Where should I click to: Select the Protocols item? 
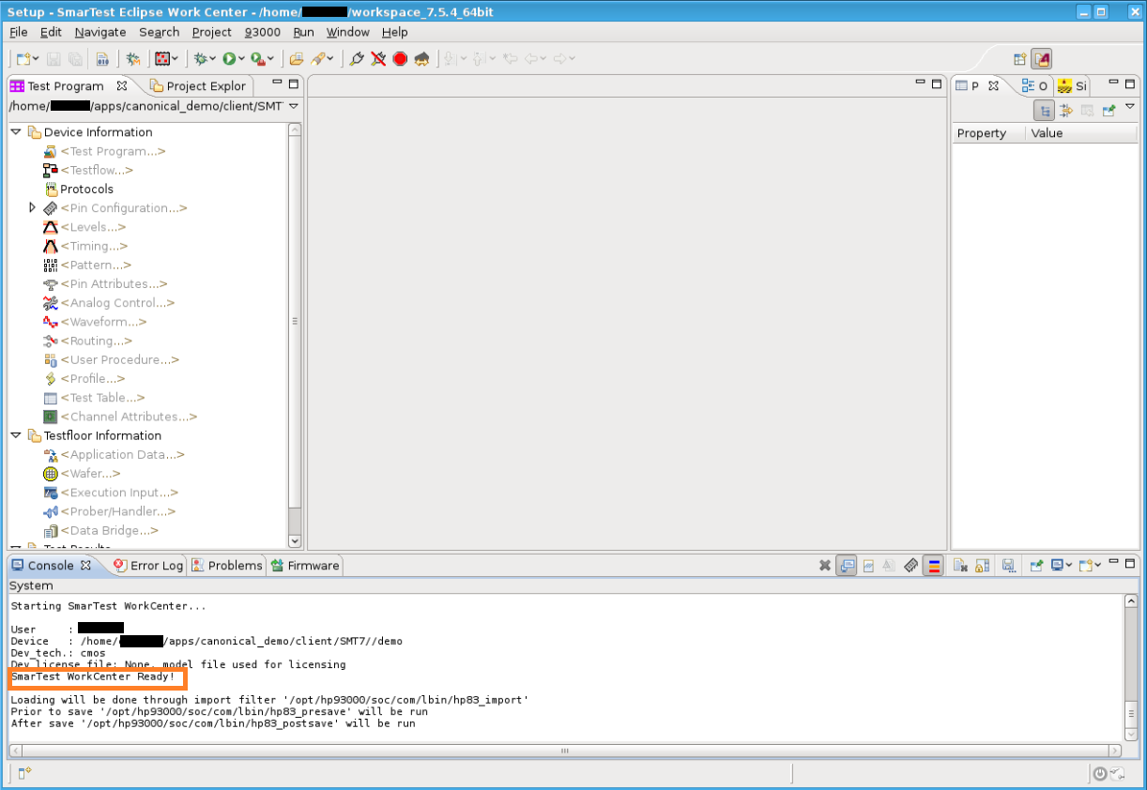tap(86, 190)
